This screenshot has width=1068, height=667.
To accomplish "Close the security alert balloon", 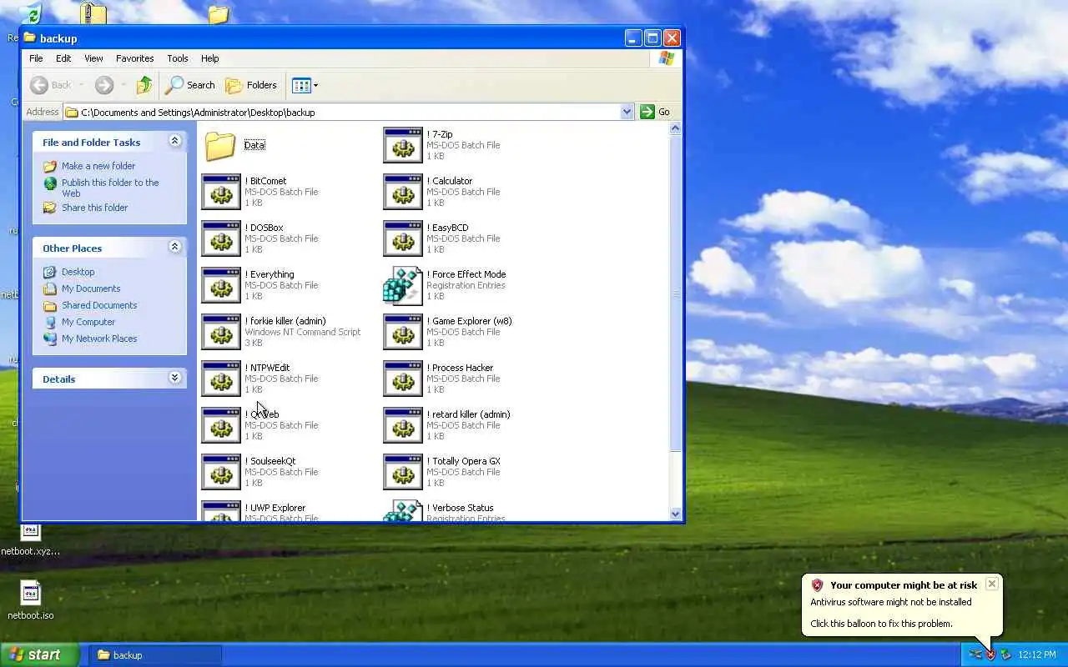I will click(x=991, y=584).
